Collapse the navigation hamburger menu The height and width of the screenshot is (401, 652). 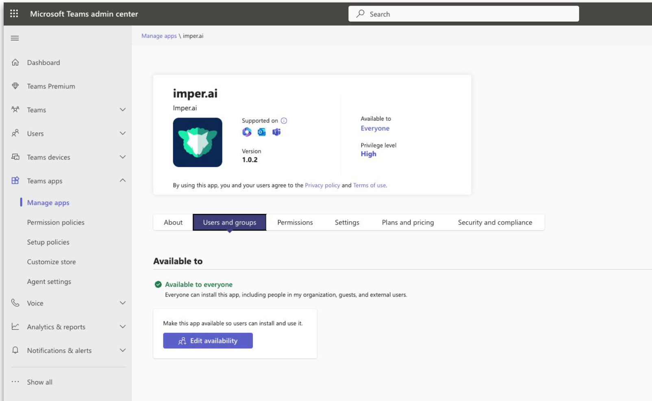click(x=15, y=38)
